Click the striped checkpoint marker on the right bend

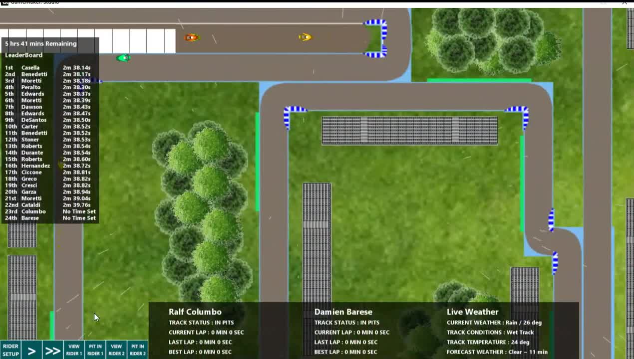[551, 219]
